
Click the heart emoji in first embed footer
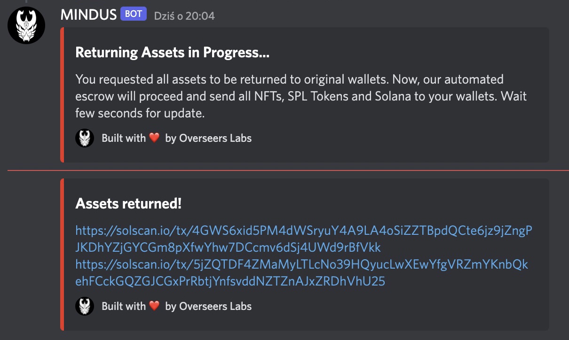click(x=154, y=138)
